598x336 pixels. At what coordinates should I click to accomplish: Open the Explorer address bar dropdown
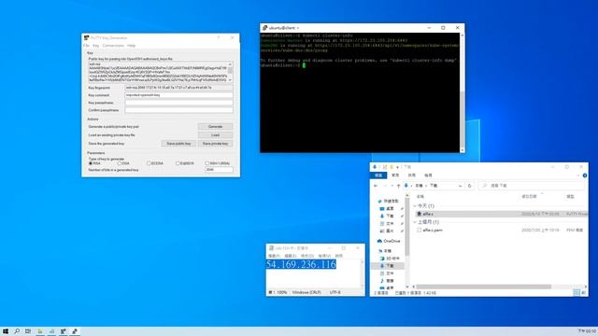(461, 186)
